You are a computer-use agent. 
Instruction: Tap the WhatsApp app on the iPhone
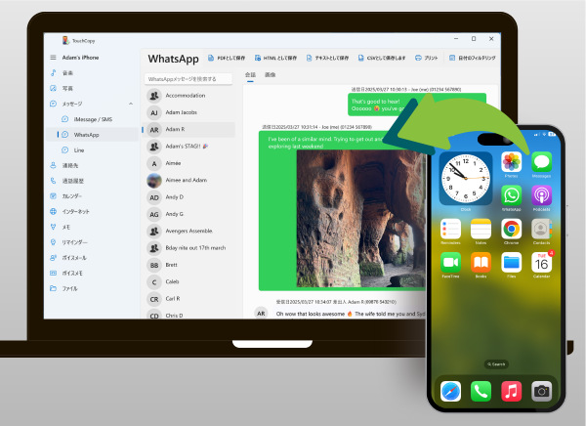click(x=511, y=195)
